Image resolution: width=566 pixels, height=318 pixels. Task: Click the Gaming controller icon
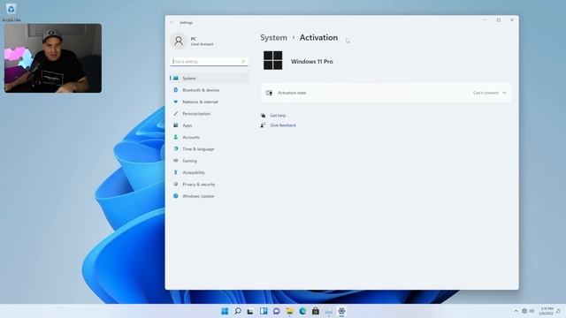(x=176, y=161)
